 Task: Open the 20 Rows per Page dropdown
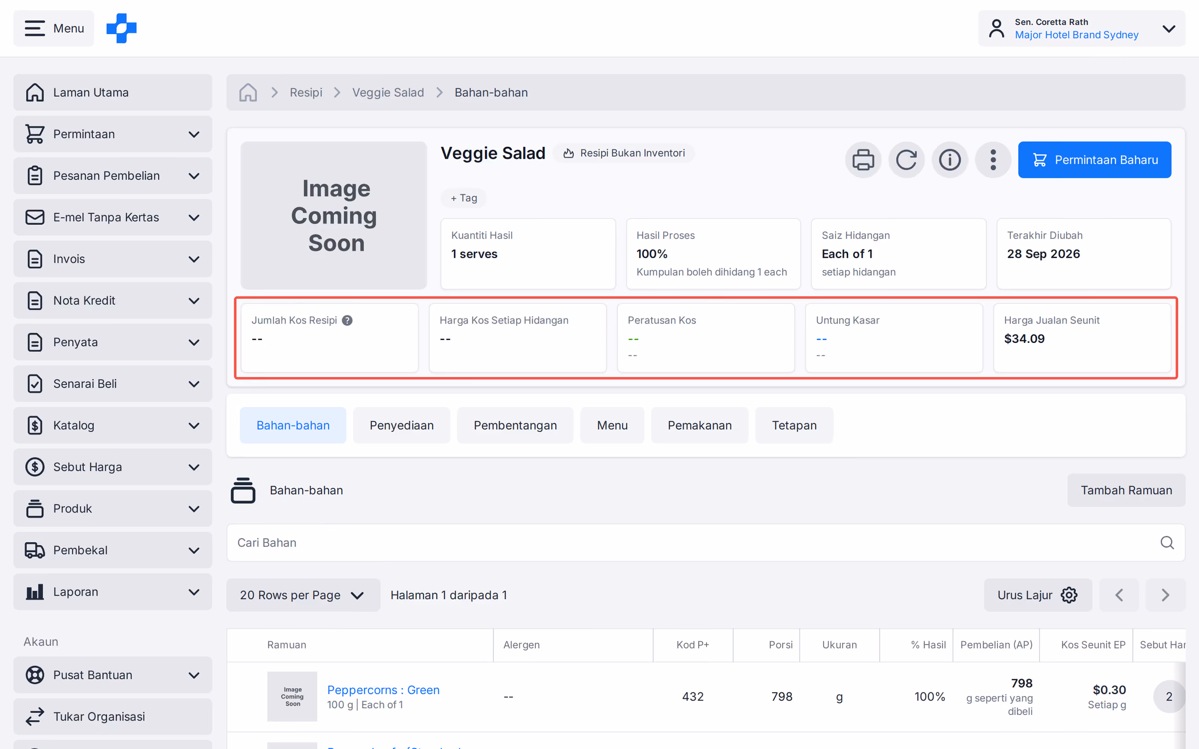click(303, 595)
